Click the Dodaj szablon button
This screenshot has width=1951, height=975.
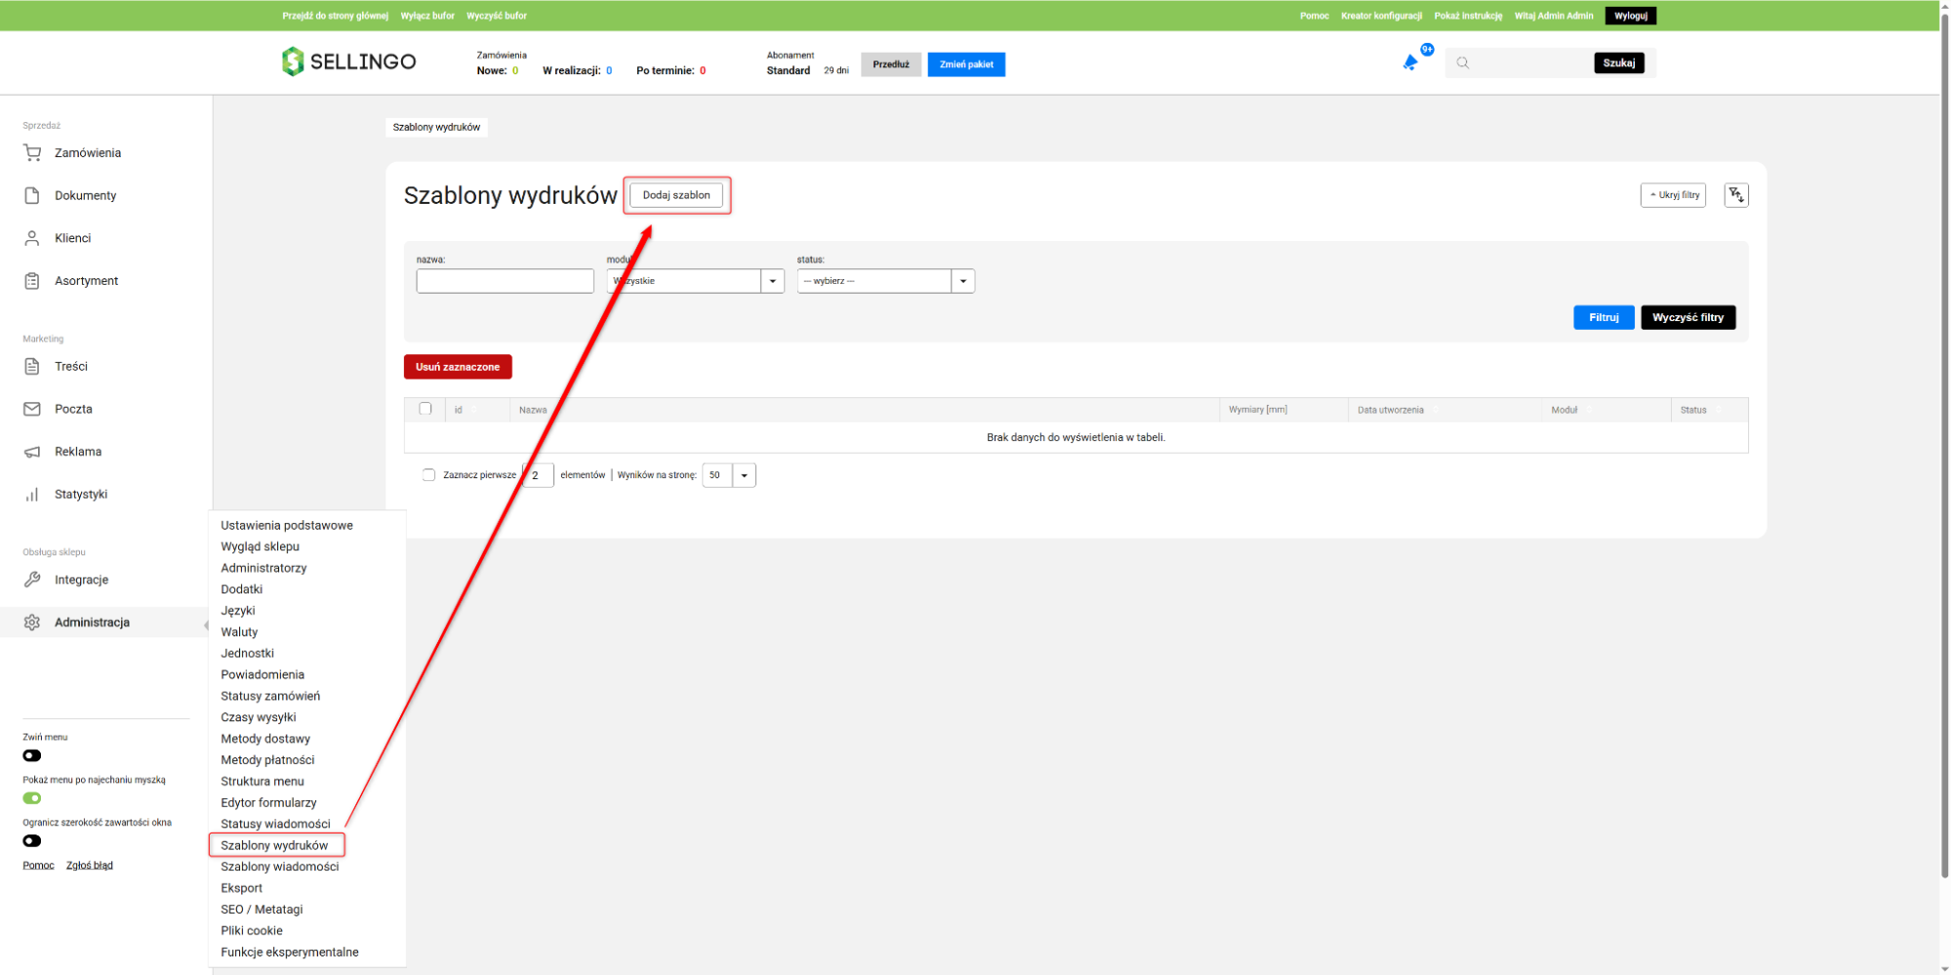pos(676,195)
